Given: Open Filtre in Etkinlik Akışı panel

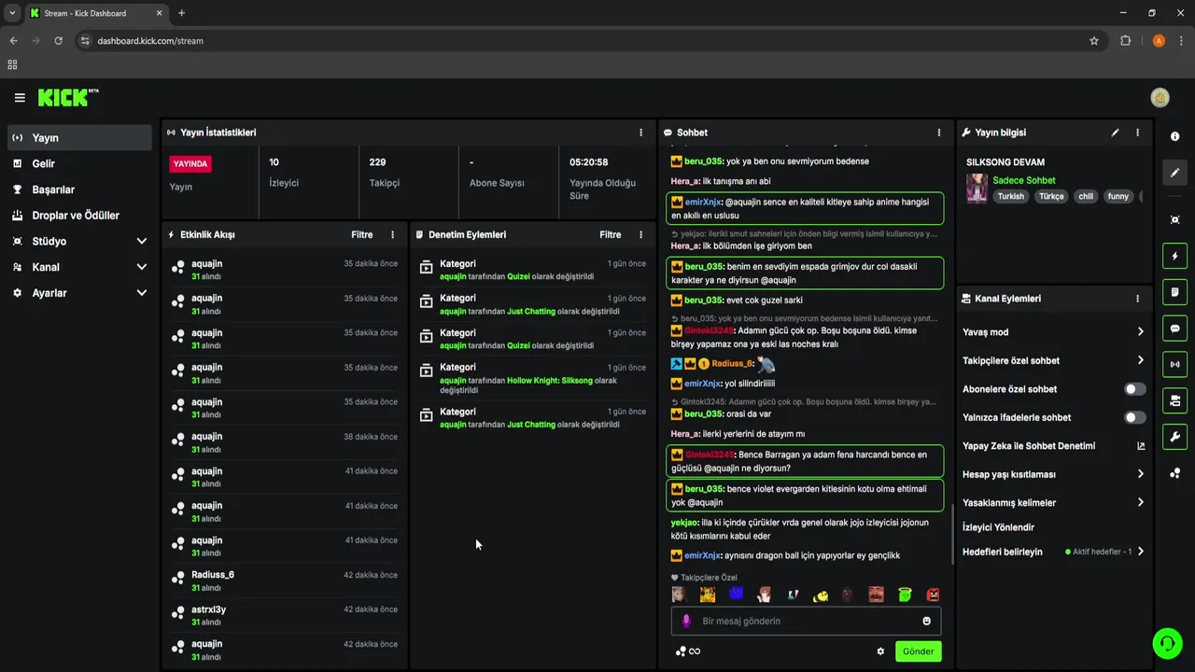Looking at the screenshot, I should tap(362, 235).
